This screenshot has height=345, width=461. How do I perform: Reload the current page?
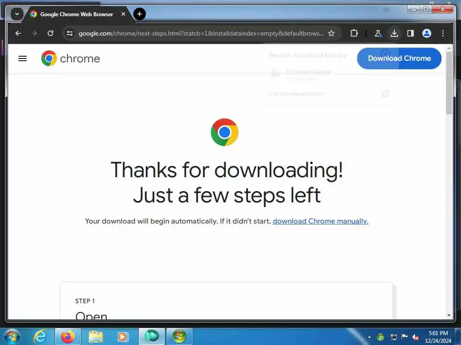(50, 33)
